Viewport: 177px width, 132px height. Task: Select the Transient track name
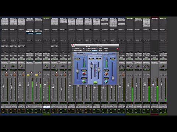(29, 107)
